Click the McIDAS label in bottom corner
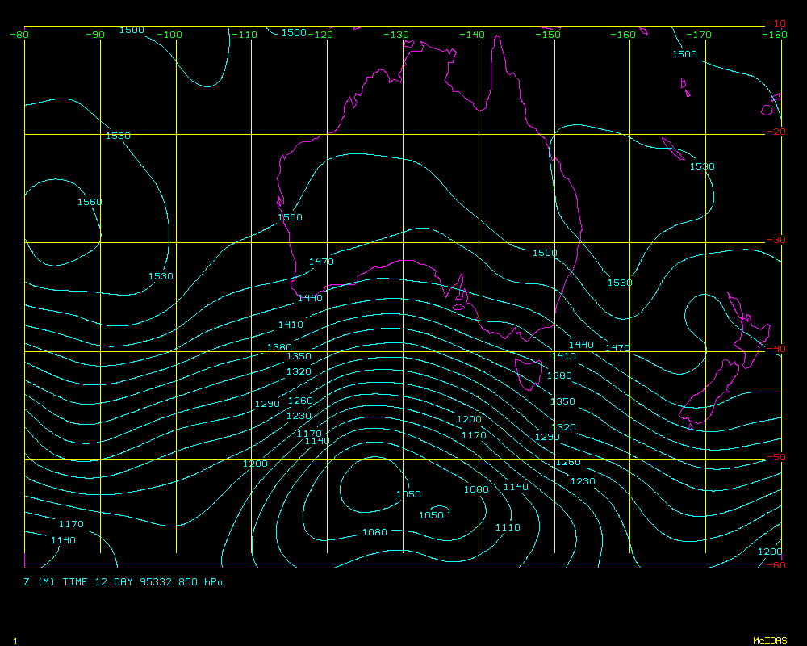The width and height of the screenshot is (807, 646). click(770, 640)
